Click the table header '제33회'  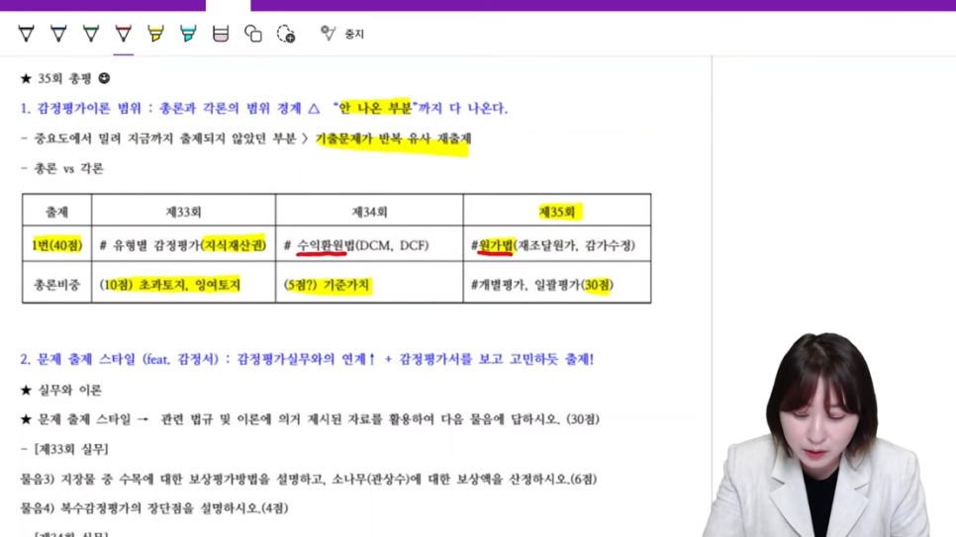(183, 212)
